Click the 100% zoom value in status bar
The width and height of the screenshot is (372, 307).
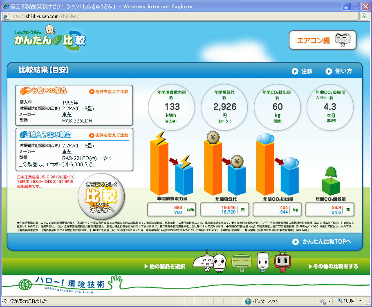pyautogui.click(x=349, y=301)
